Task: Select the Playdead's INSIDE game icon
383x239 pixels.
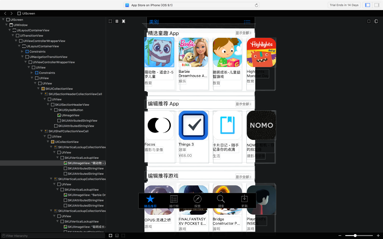Action: (261, 200)
